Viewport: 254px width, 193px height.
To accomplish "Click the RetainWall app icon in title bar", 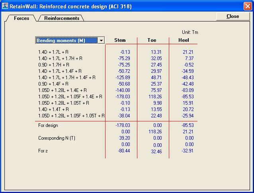I will click(5, 6).
